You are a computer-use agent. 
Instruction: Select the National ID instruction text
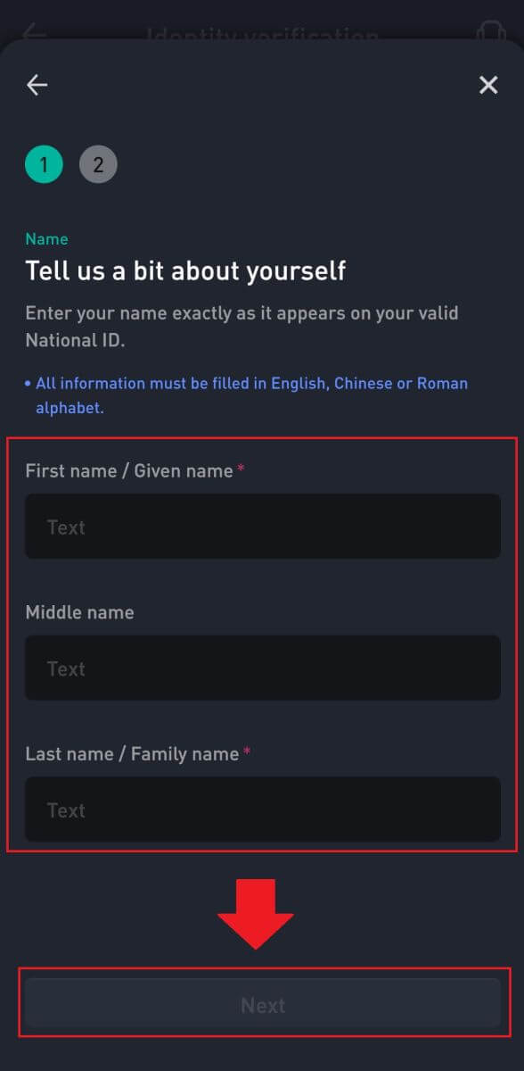241,326
